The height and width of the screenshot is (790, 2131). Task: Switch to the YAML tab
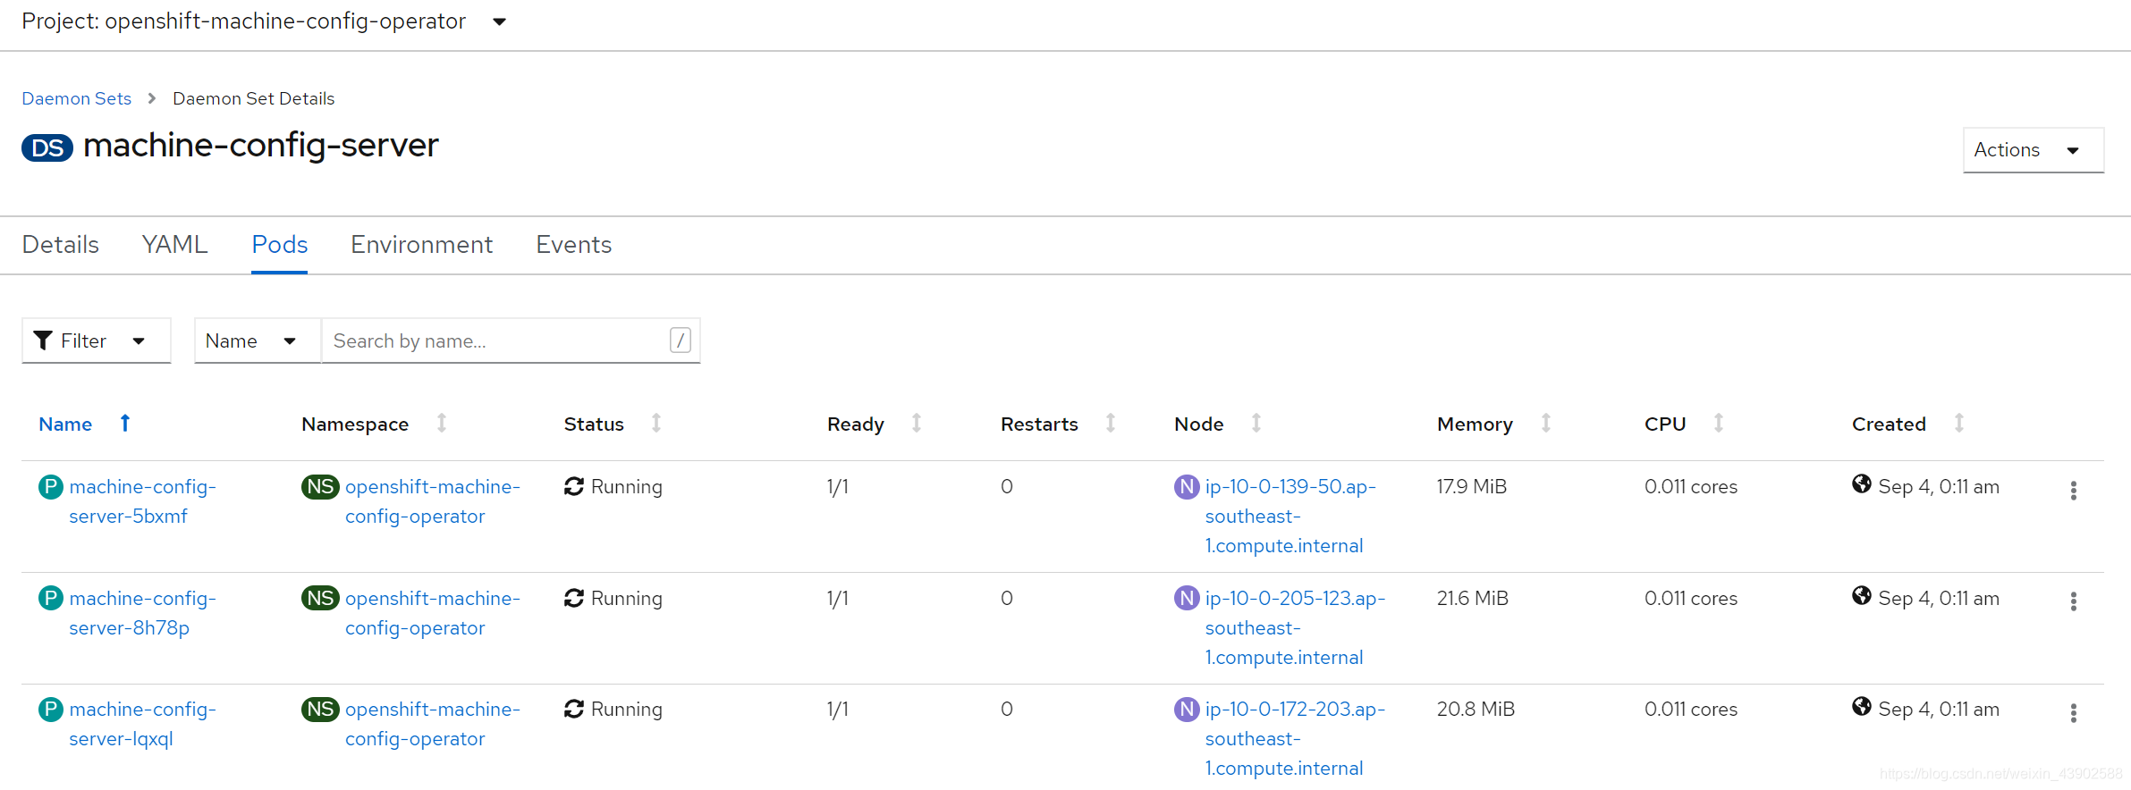[x=174, y=245]
